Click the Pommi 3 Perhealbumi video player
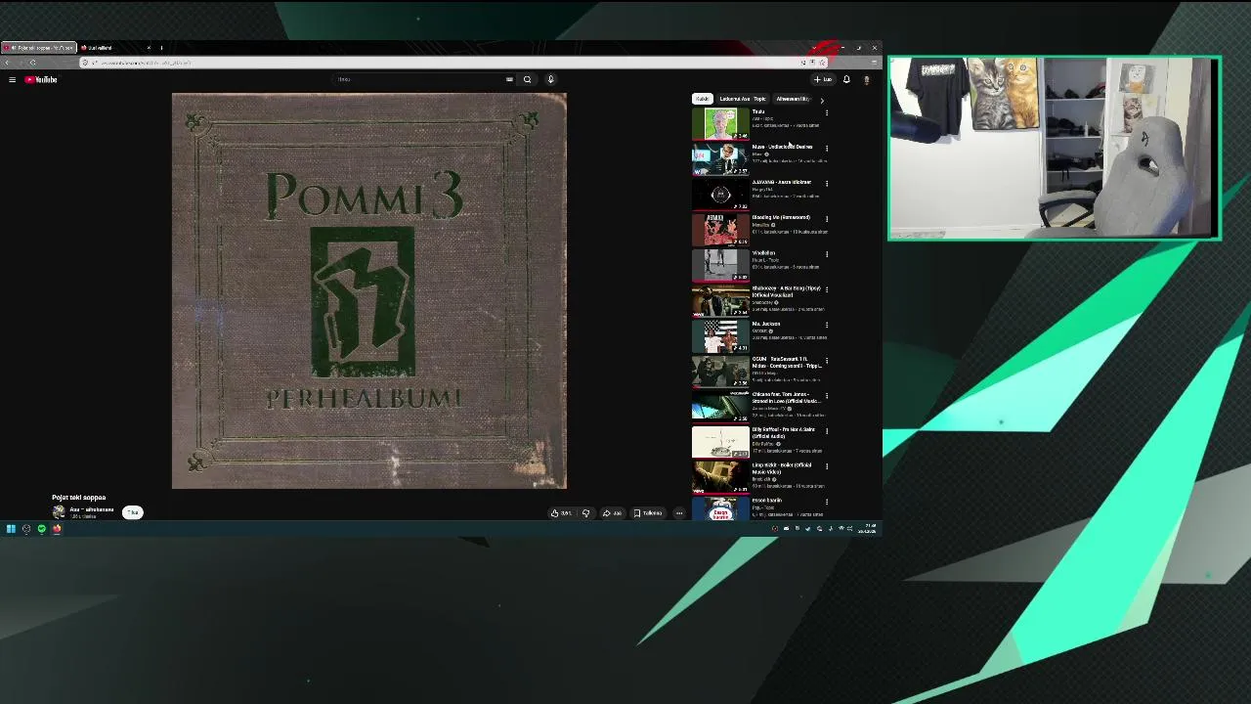Viewport: 1251px width, 704px height. (369, 291)
